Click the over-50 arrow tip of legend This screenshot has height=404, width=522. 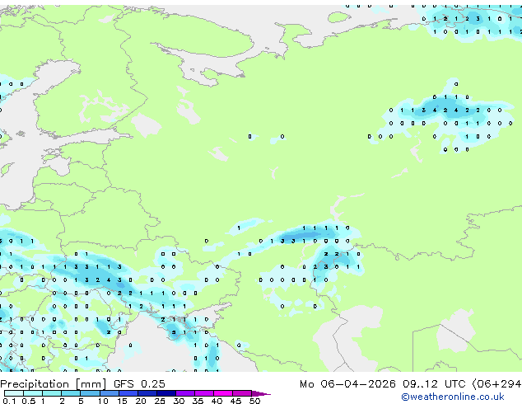261,393
